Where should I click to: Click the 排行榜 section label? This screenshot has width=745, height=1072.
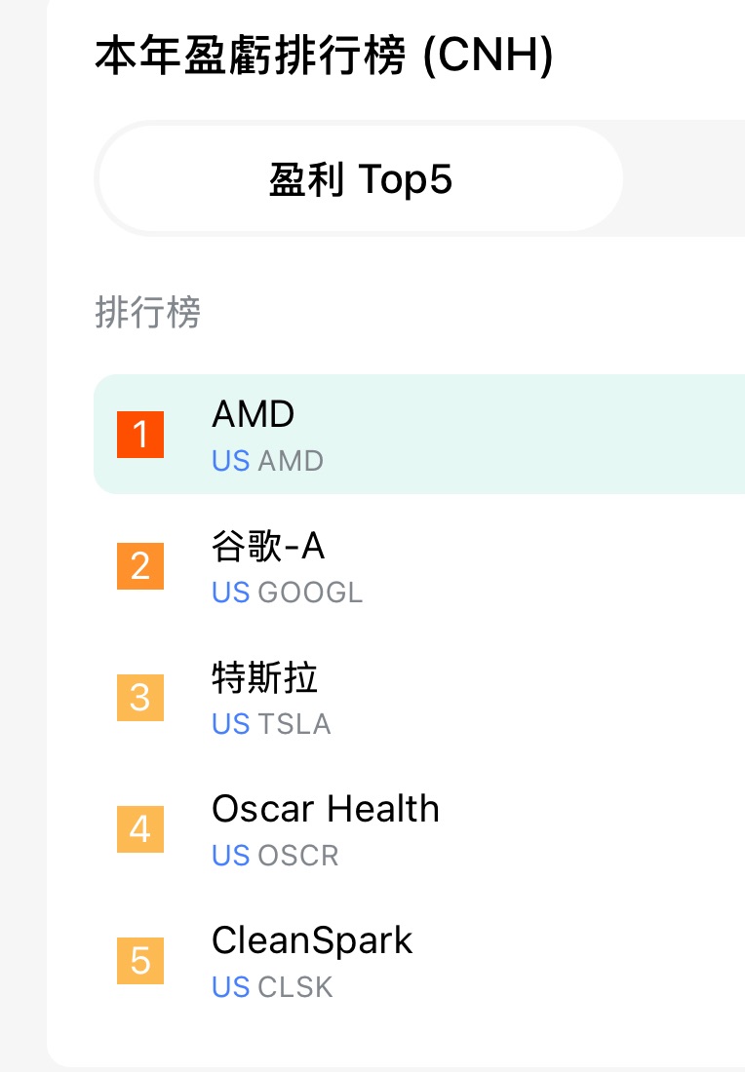[147, 314]
